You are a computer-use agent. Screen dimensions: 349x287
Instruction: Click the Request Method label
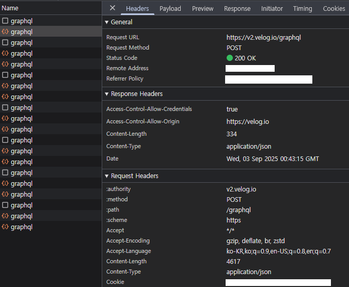[x=128, y=47]
